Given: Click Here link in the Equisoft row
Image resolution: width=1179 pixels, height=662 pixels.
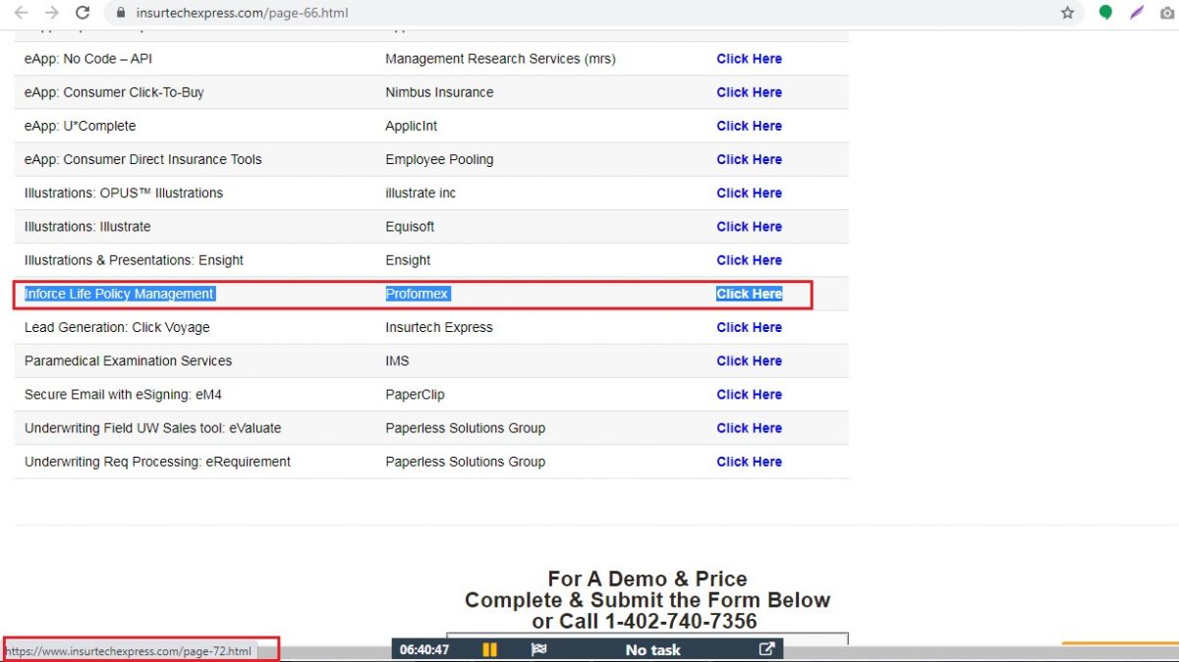Looking at the screenshot, I should [749, 227].
